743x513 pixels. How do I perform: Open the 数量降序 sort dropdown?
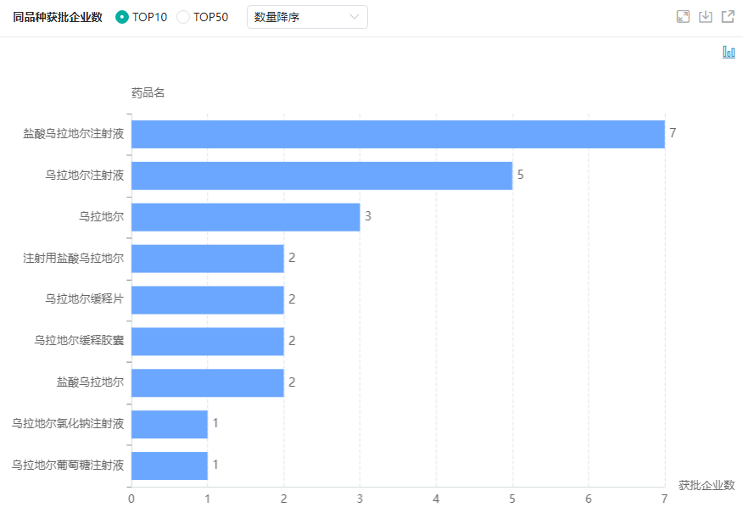tap(307, 17)
